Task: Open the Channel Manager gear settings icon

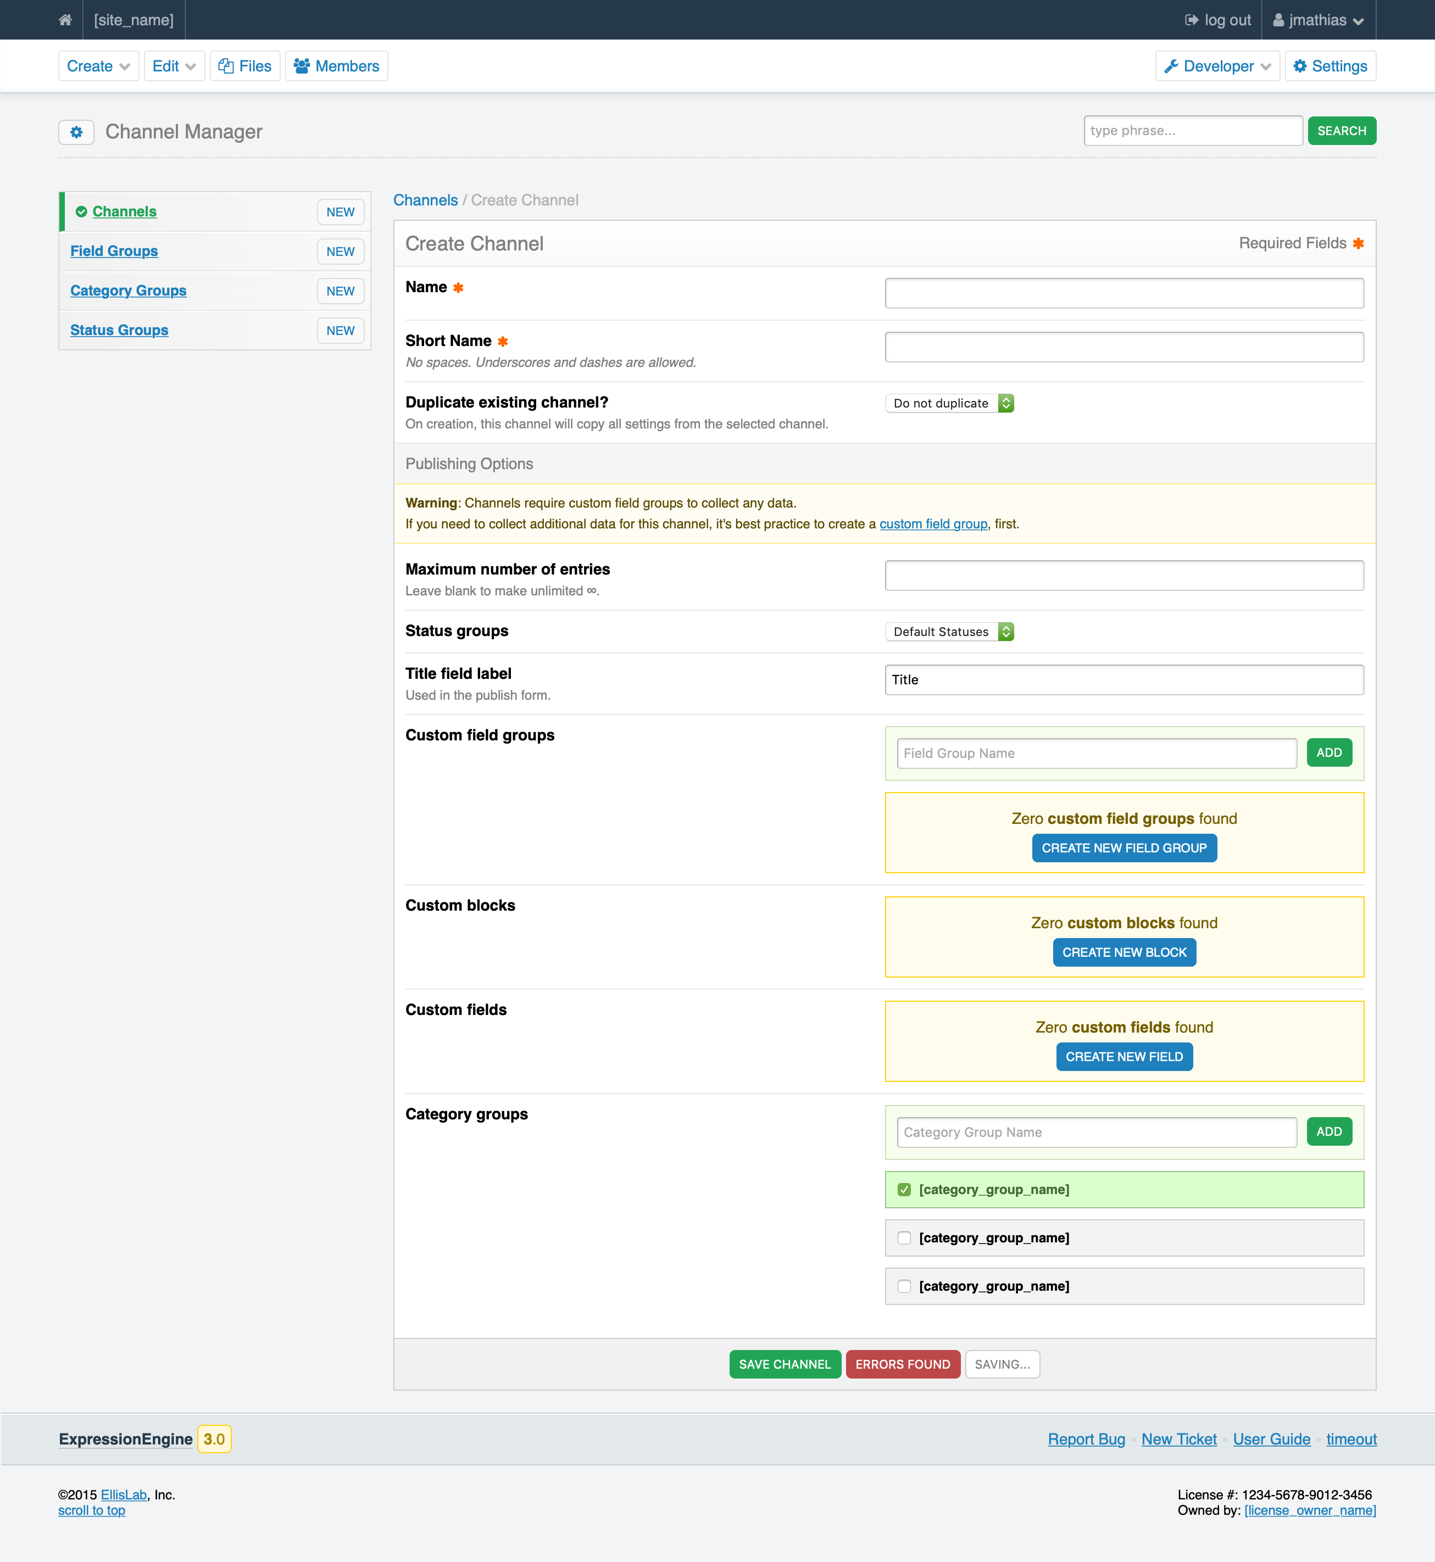Action: pos(76,132)
